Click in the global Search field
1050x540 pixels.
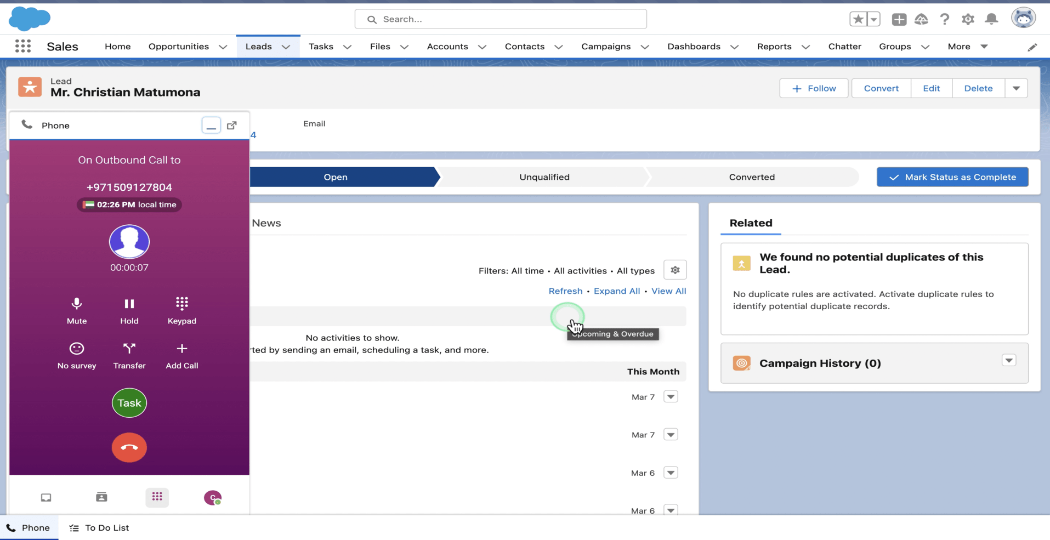pyautogui.click(x=501, y=19)
